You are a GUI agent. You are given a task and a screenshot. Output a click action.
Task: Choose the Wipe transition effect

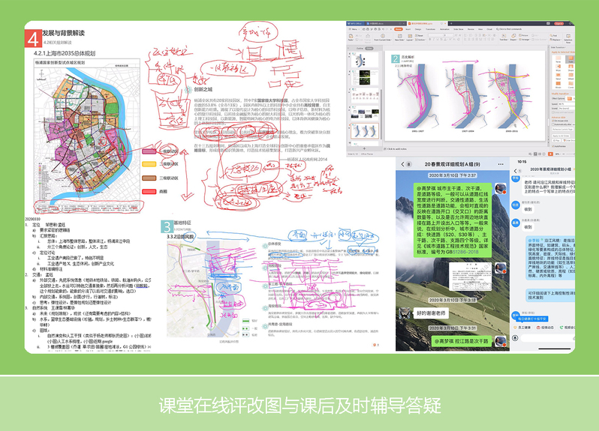(x=558, y=67)
